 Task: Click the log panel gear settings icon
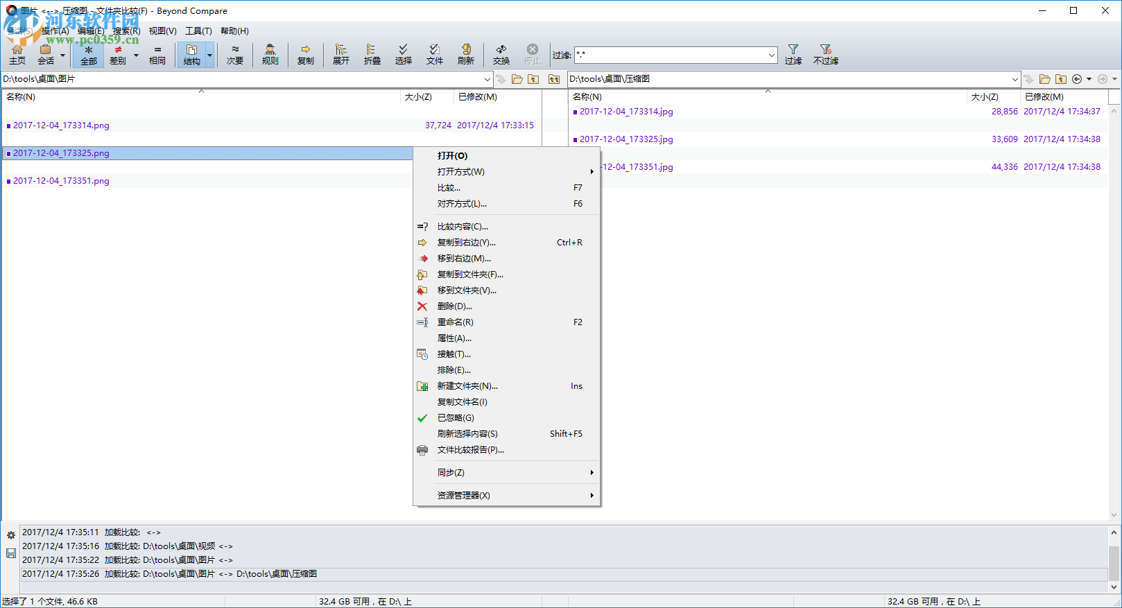pos(11,535)
